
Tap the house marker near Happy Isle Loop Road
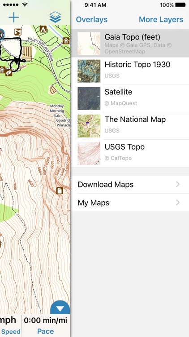point(66,40)
